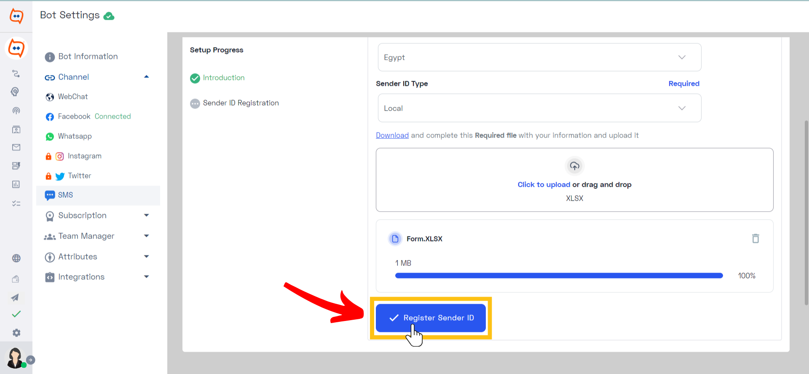Screen dimensions: 809x374
Task: Collapse the Channel section
Action: tap(146, 77)
